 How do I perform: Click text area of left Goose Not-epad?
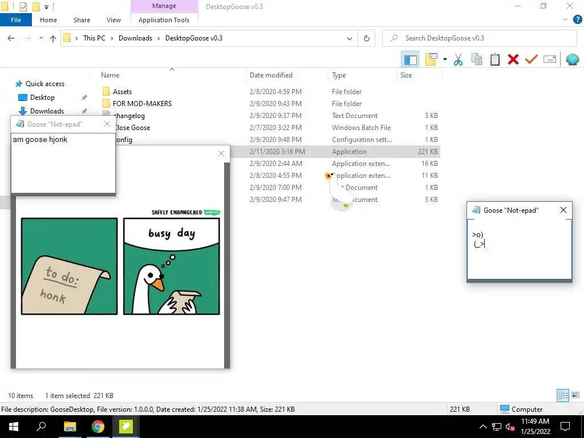(63, 163)
